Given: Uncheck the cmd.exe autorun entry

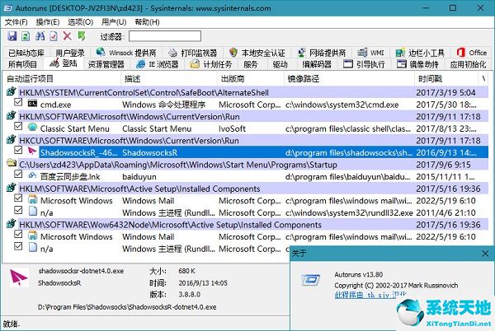Looking at the screenshot, I should (x=18, y=102).
